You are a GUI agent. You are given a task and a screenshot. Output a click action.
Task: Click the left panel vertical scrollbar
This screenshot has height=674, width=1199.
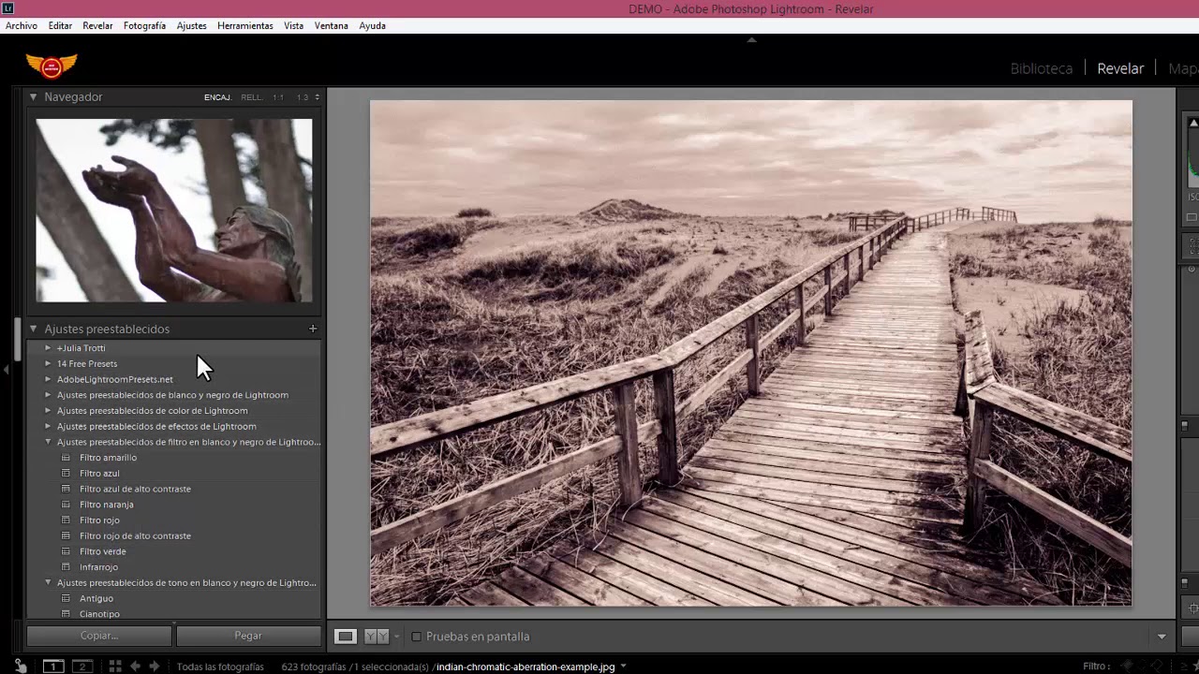pos(17,339)
